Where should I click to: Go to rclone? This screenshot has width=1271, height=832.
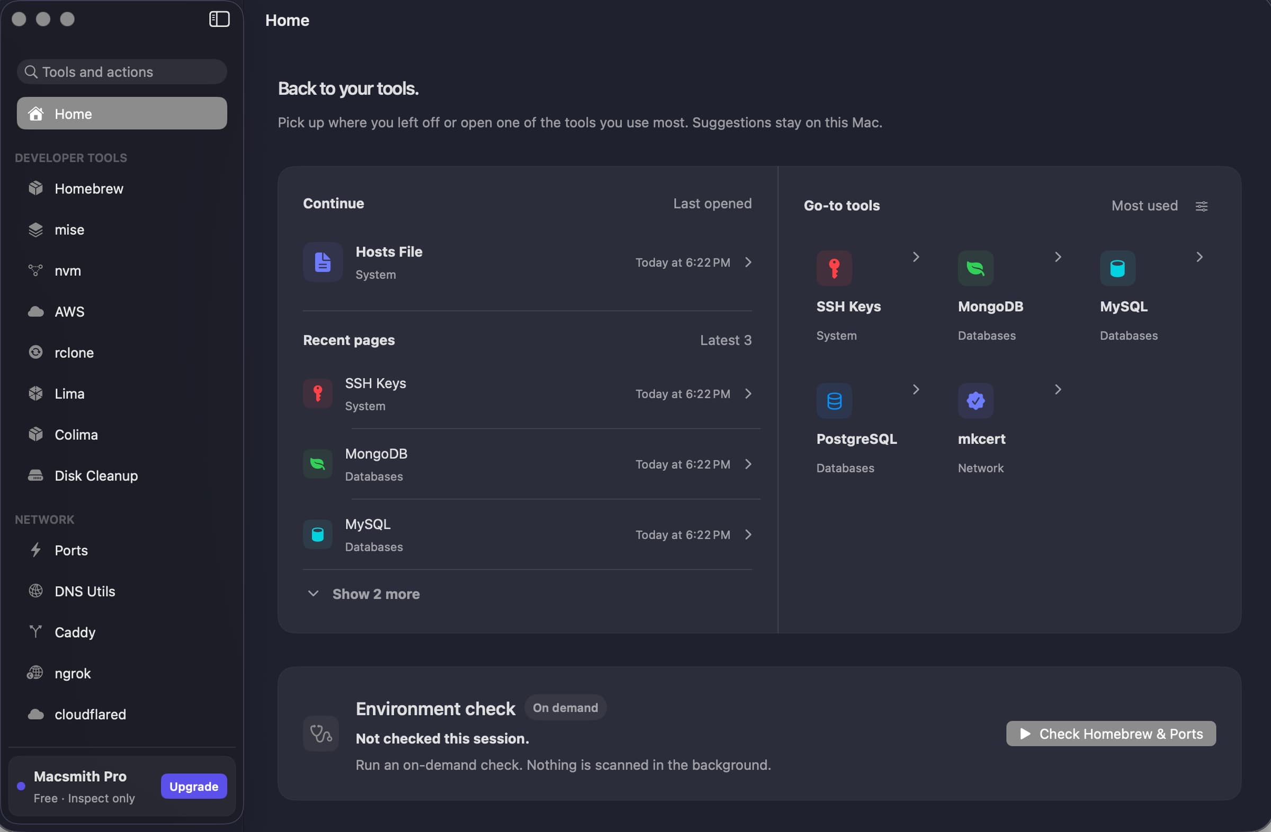[x=122, y=353]
